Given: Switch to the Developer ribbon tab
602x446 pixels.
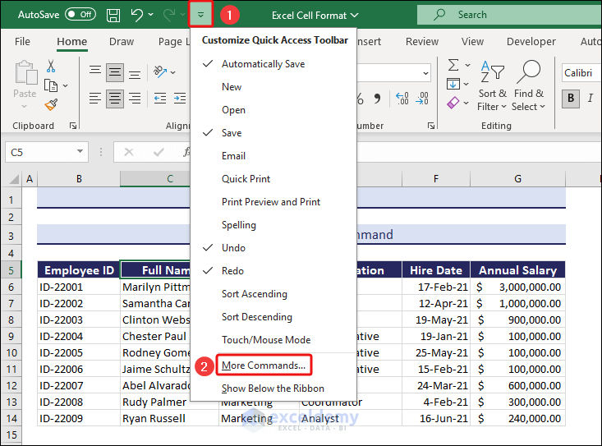Looking at the screenshot, I should (x=531, y=42).
